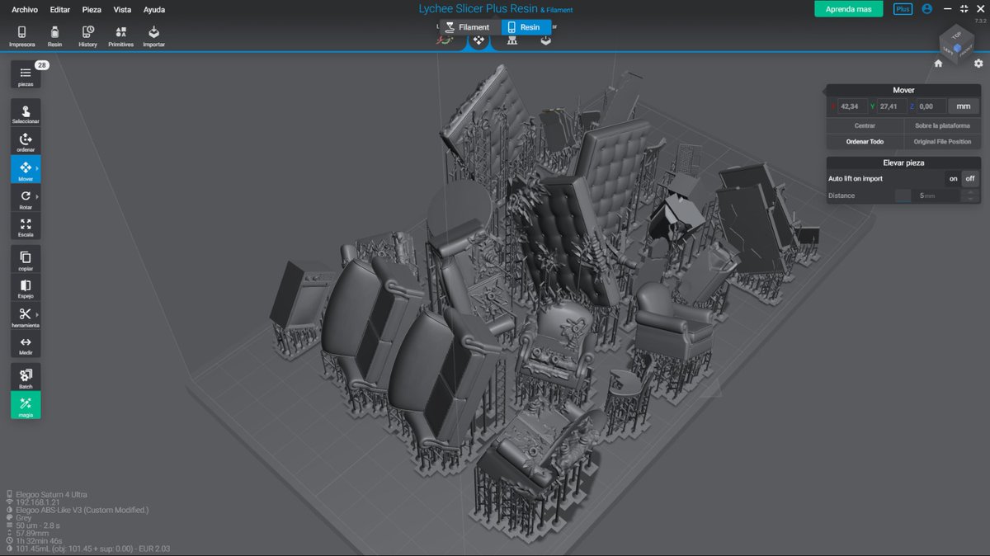Expand the Mover tool submenu arrow
990x556 pixels.
37,168
